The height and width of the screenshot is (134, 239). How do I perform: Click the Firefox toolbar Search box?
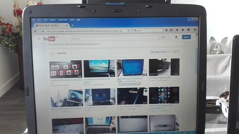(148, 31)
